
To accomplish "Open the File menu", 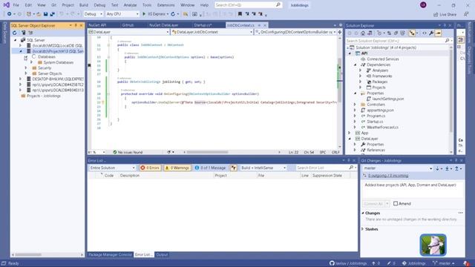I will point(16,5).
